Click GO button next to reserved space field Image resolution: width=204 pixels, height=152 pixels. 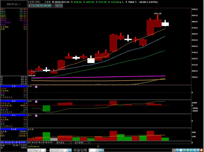[x=100, y=150]
